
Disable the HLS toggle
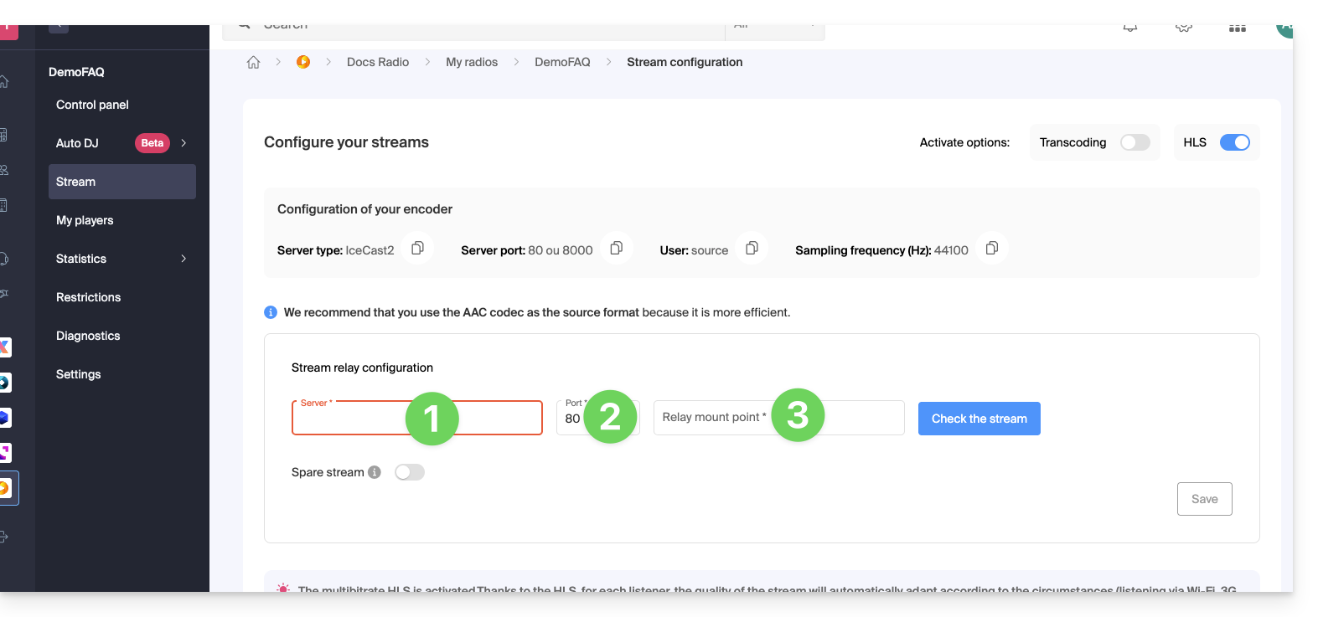pos(1234,142)
